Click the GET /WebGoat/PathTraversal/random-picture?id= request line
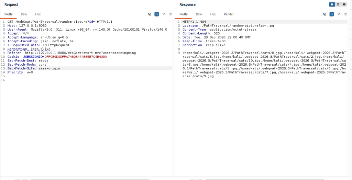352x180 pixels. click(60, 22)
